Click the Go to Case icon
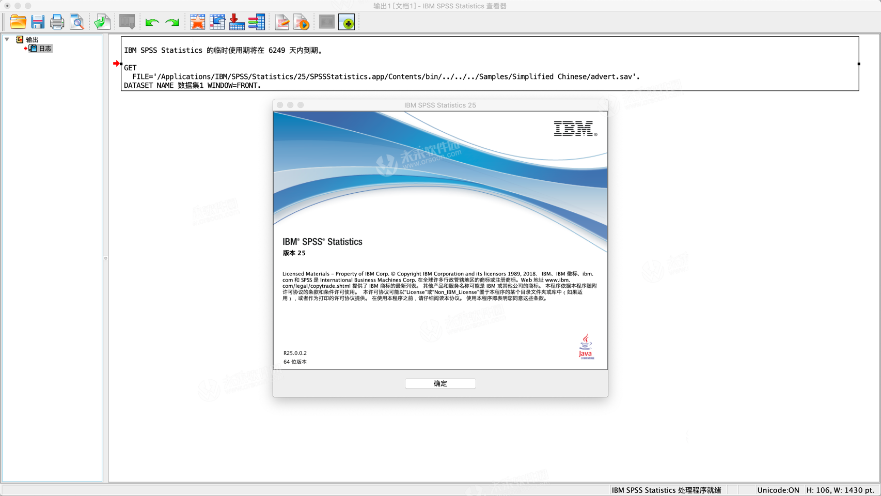Screen dimensions: 881x496 (217, 22)
